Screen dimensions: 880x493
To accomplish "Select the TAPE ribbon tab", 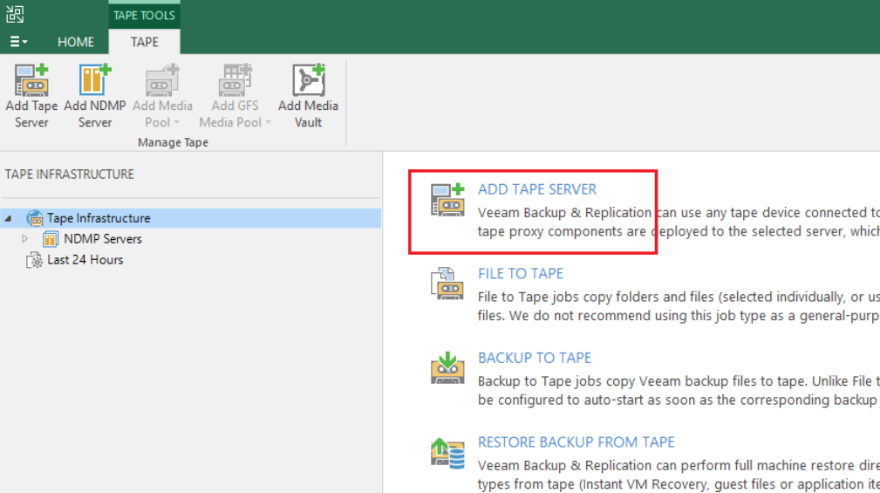I will coord(144,42).
